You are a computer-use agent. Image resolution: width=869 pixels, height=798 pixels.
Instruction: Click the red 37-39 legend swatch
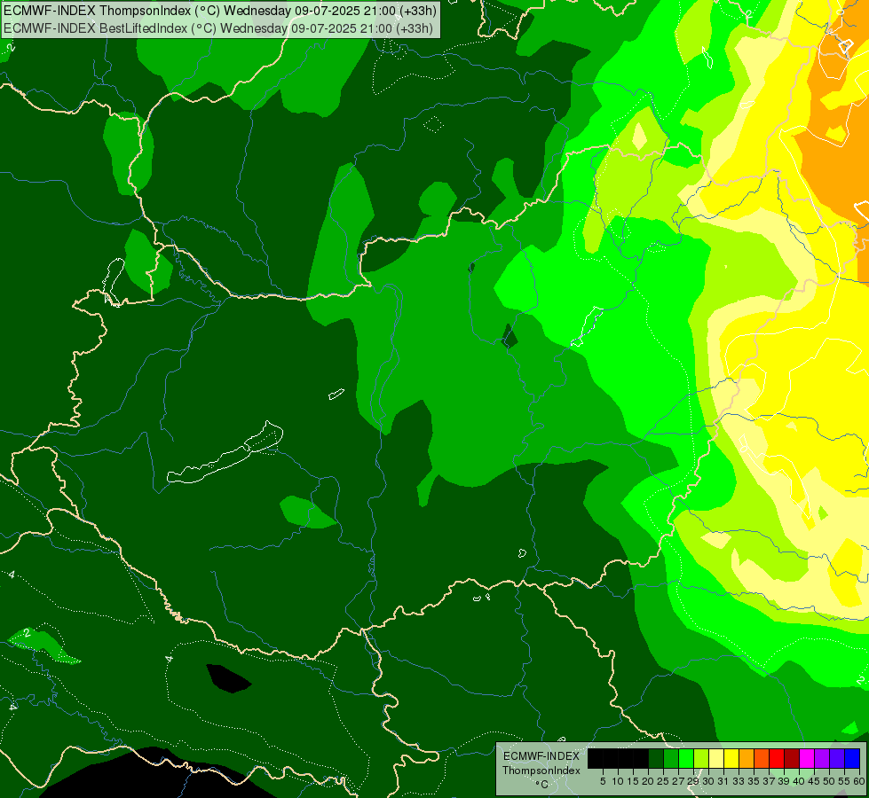point(777,758)
